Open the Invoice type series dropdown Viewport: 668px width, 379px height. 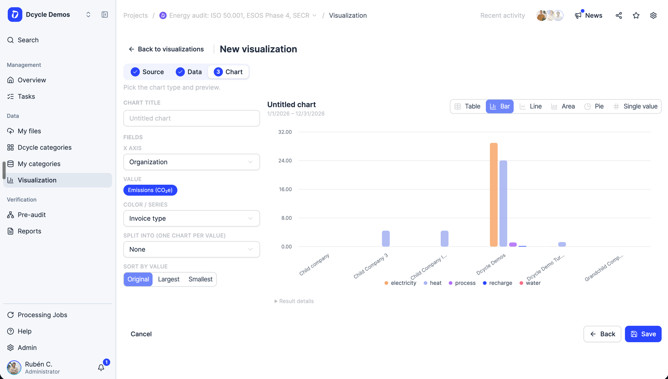pyautogui.click(x=192, y=218)
